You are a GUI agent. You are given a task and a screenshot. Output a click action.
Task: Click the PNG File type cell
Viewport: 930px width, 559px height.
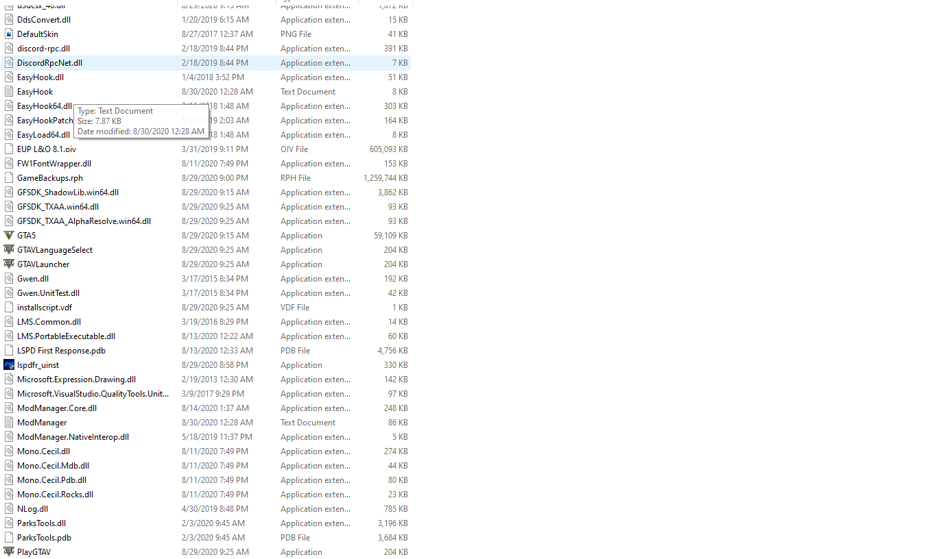tap(296, 34)
